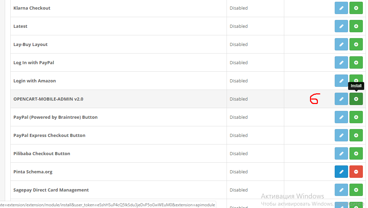Edit Sagepay Direct Card Management module
The image size is (368, 208).
point(341,190)
